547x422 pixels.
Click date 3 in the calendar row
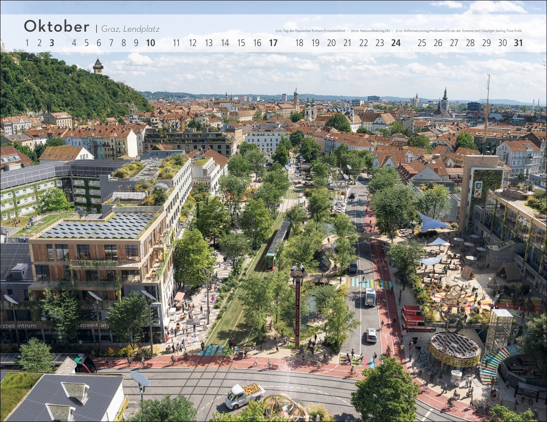[52, 43]
